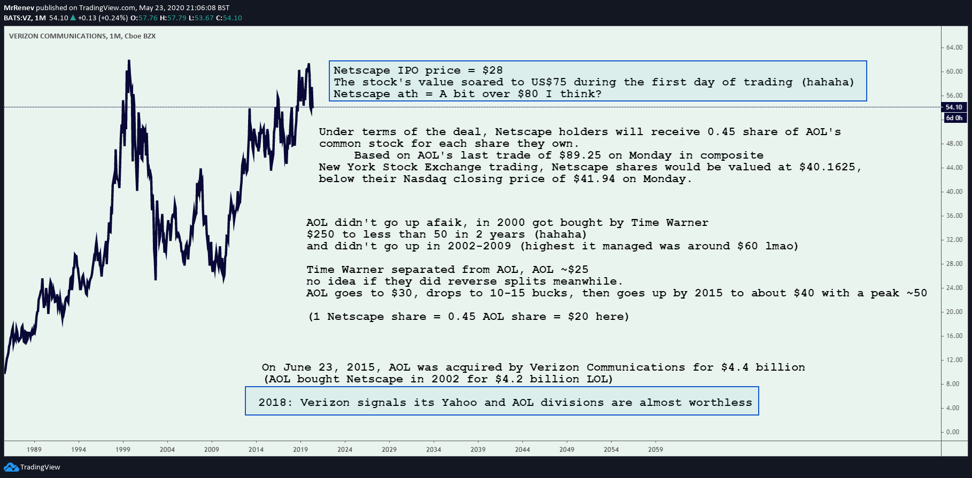Click the 48.00 price axis label

954,144
